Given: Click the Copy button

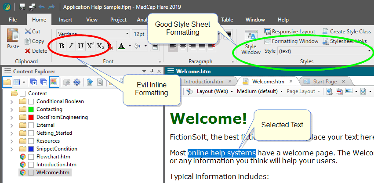Looking at the screenshot, I should [35, 41].
